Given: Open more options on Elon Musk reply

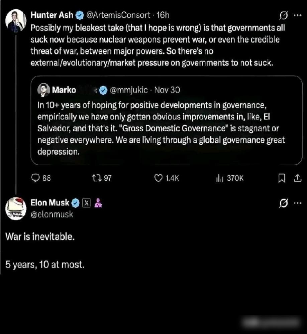Looking at the screenshot, I should 297,203.
